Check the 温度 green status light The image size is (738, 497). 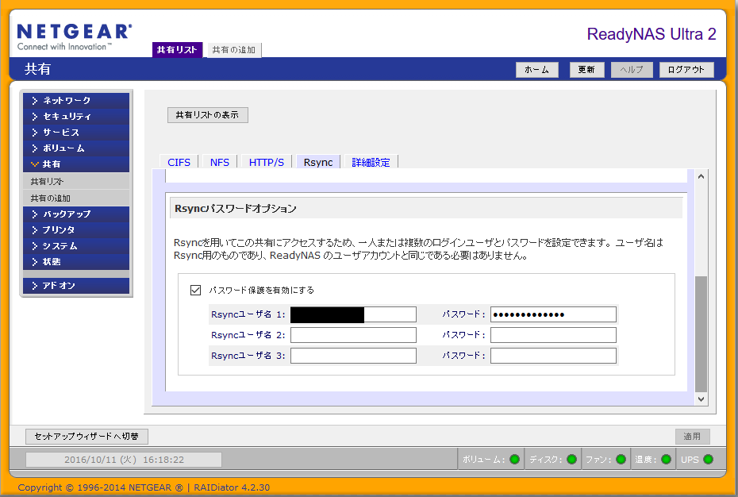point(666,460)
